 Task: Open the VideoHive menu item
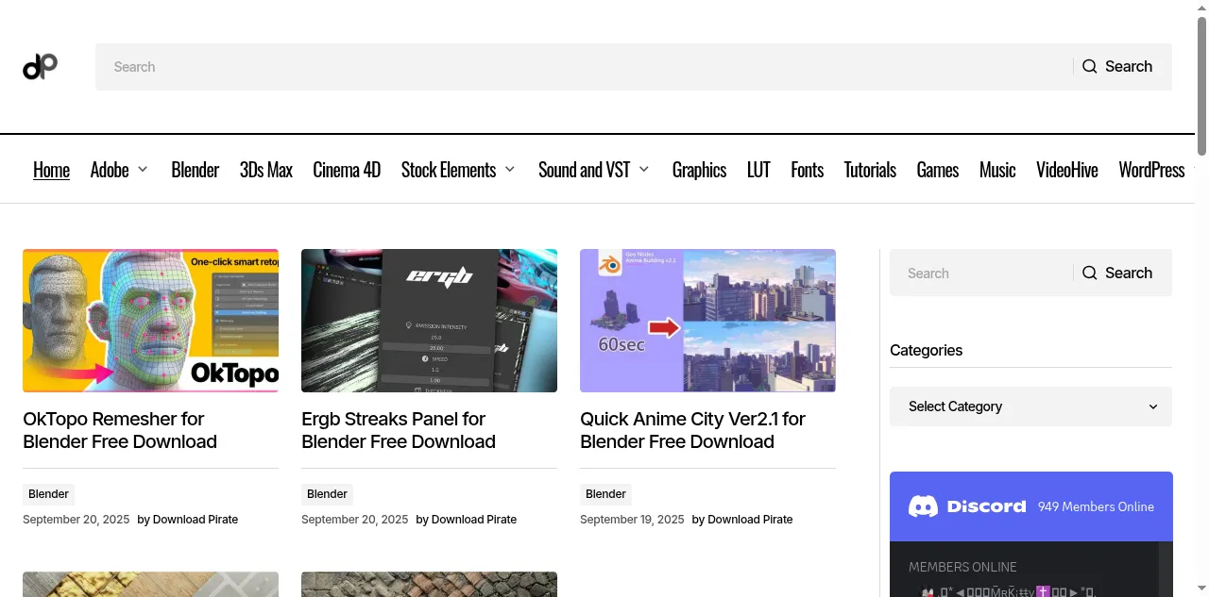click(x=1067, y=170)
